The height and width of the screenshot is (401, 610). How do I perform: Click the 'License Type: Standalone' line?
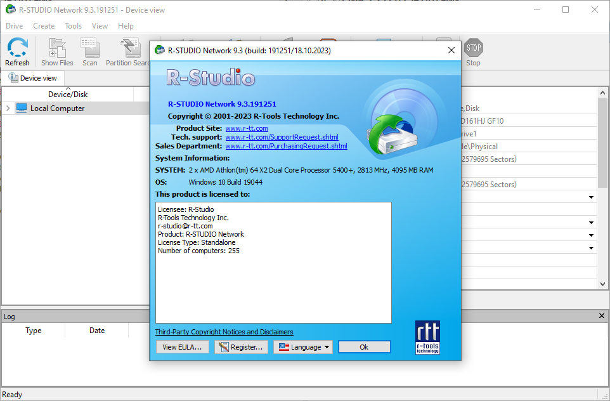coord(197,242)
